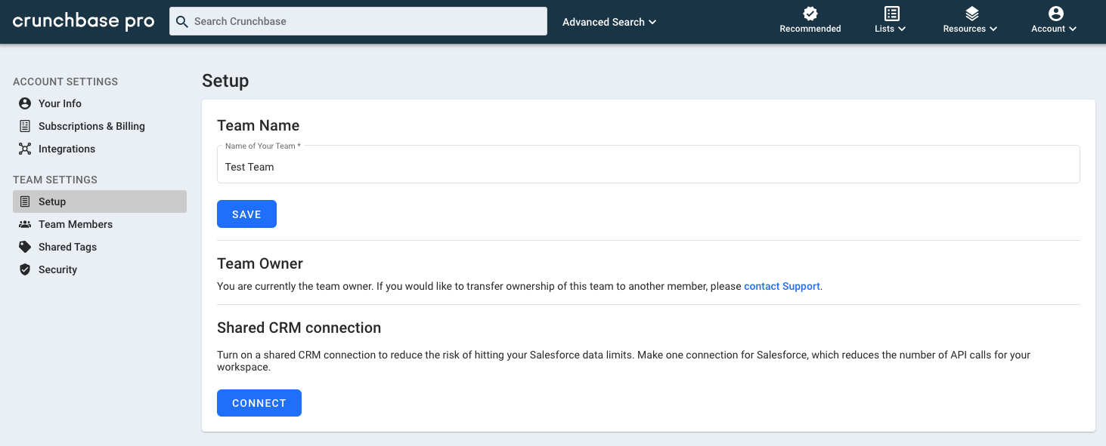Click the Integrations network icon
The image size is (1106, 446).
pos(25,149)
